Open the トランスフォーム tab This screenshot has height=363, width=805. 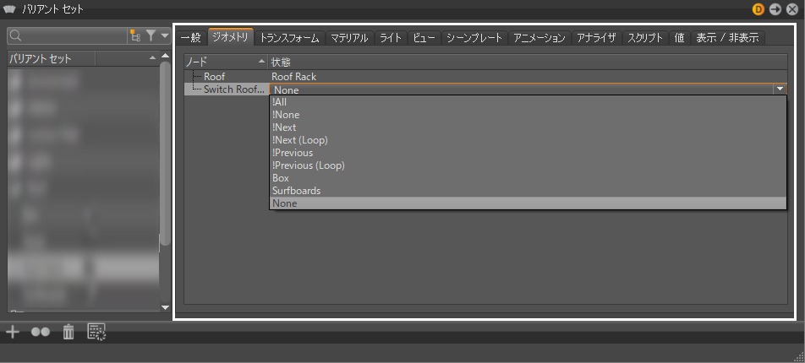pos(290,37)
